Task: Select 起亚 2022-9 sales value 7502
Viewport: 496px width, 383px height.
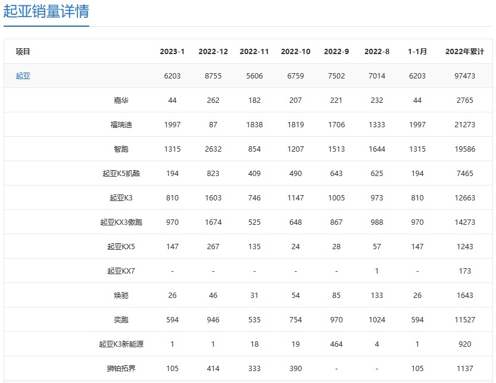Action: click(x=336, y=76)
